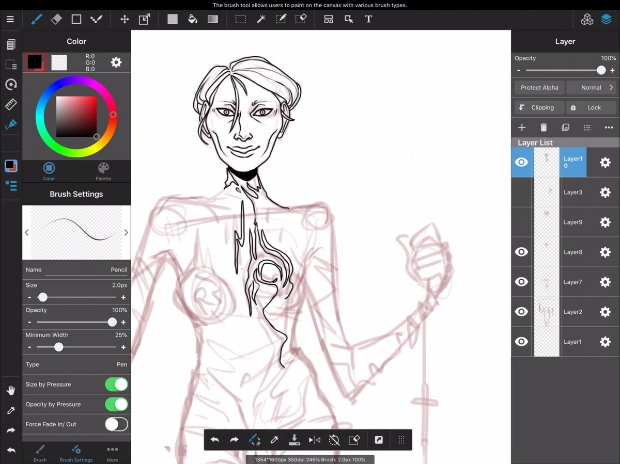This screenshot has width=620, height=464.
Task: Click the save/download icon in floating toolbar
Action: tap(294, 440)
